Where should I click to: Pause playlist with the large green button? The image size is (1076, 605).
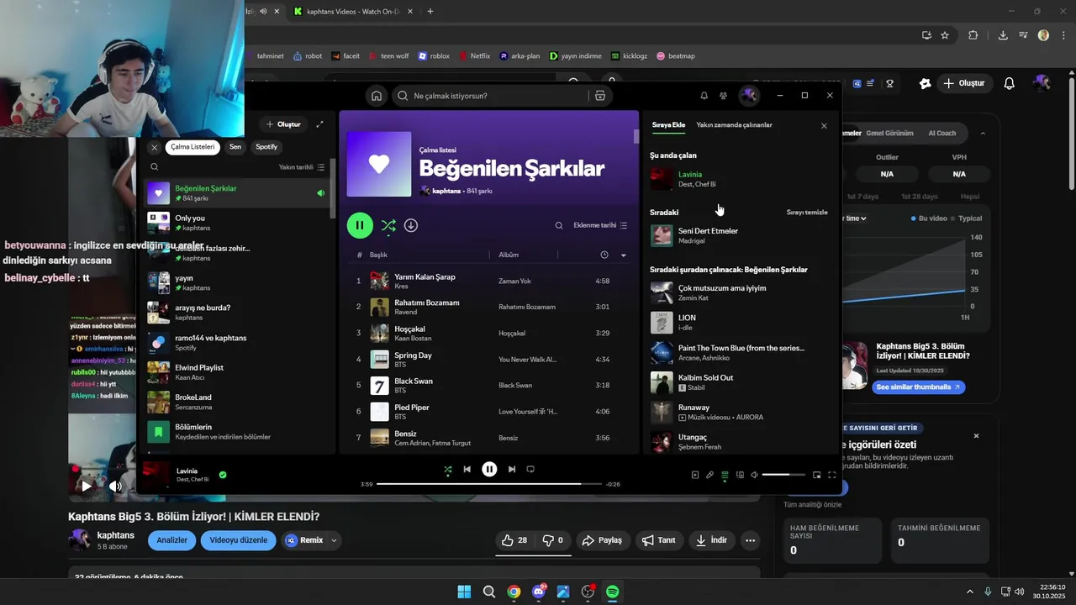360,225
